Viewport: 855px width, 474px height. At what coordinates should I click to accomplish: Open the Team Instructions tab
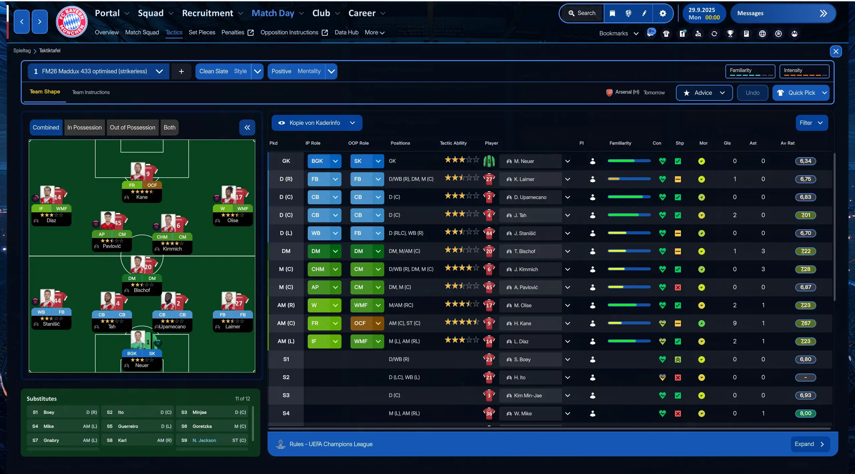[91, 92]
